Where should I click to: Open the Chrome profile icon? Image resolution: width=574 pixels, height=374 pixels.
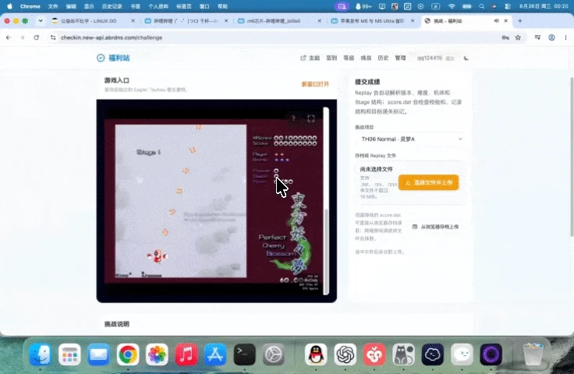click(x=551, y=37)
